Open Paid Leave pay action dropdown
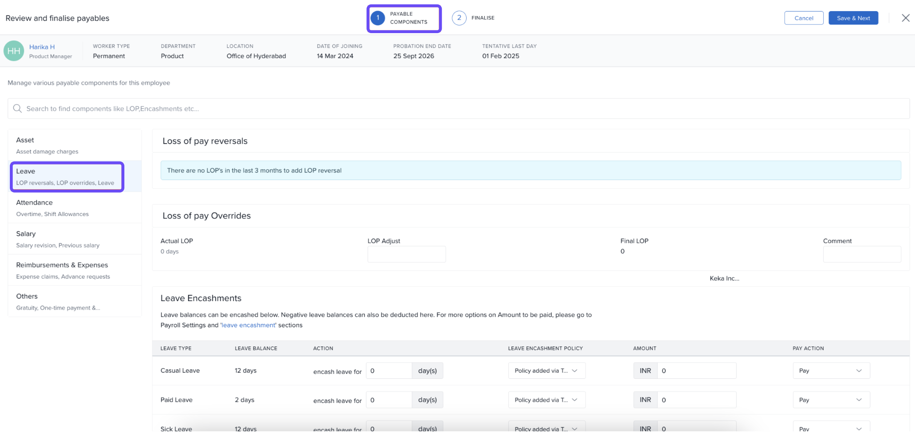The height and width of the screenshot is (436, 915). (x=831, y=400)
